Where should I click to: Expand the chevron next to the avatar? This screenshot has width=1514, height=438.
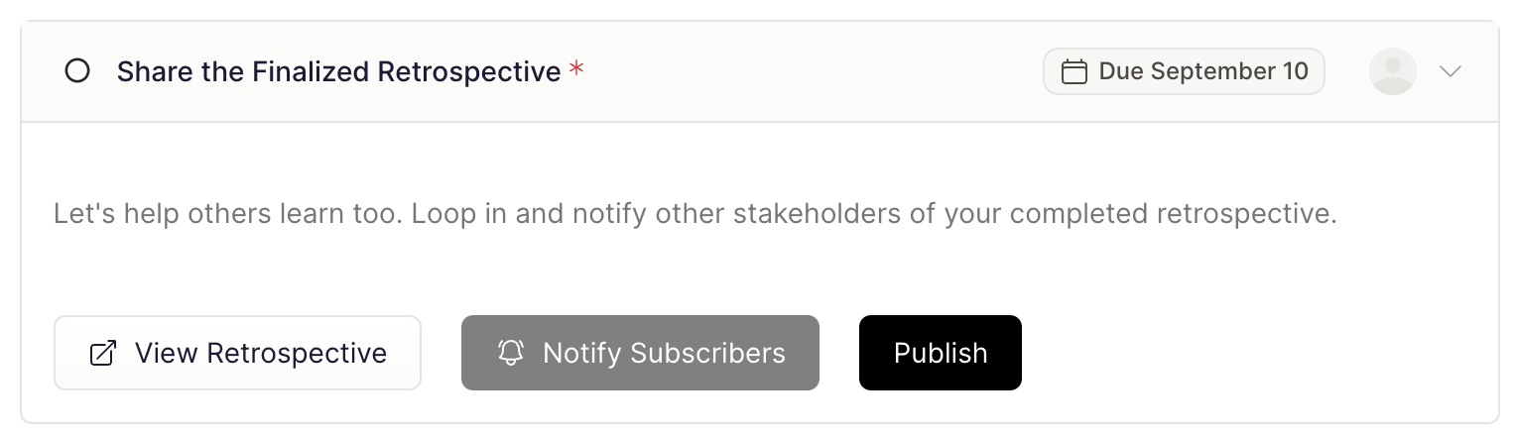point(1451,71)
